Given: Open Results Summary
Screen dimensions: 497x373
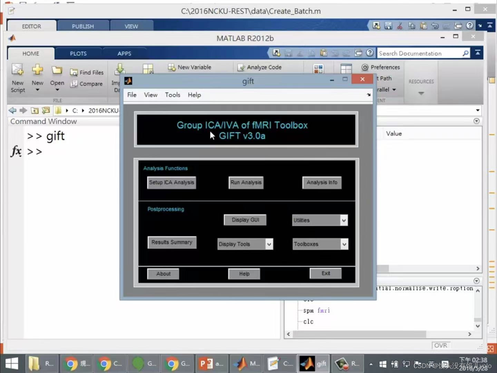Looking at the screenshot, I should tap(172, 242).
